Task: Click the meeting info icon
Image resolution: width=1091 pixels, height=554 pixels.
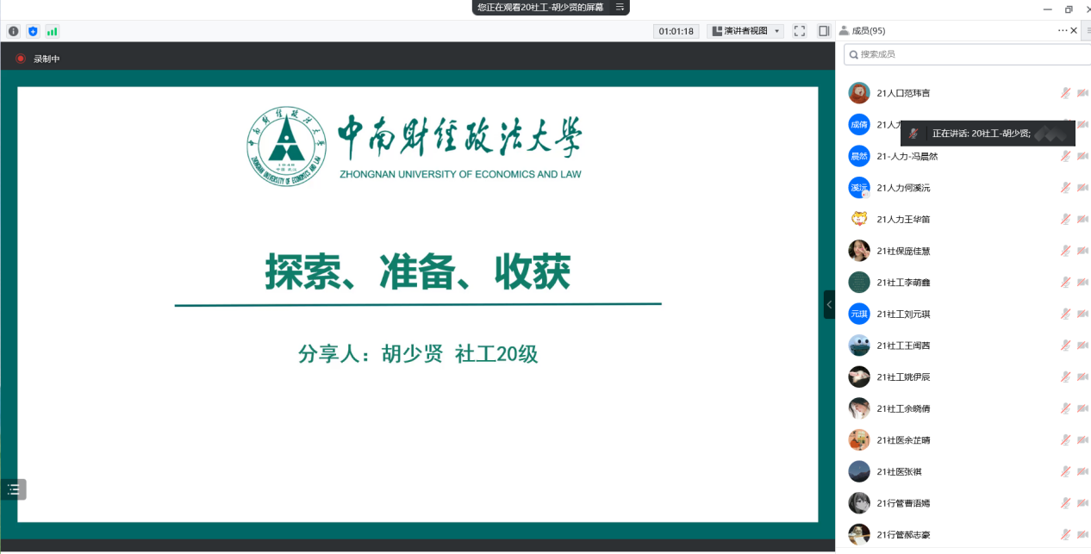Action: pos(14,31)
